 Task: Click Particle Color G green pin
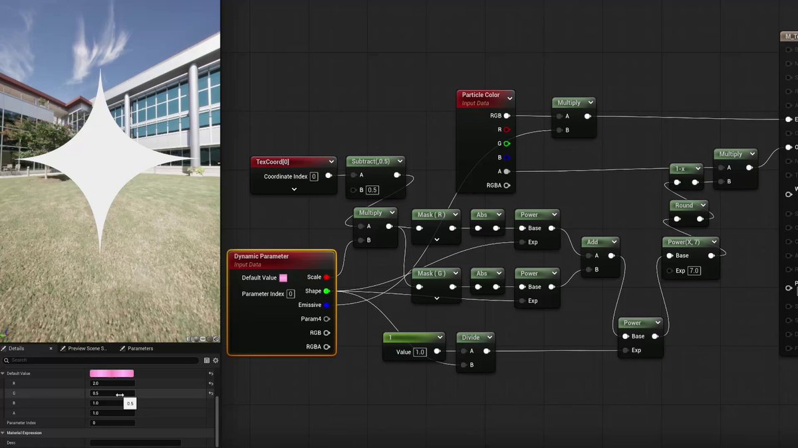pos(507,143)
